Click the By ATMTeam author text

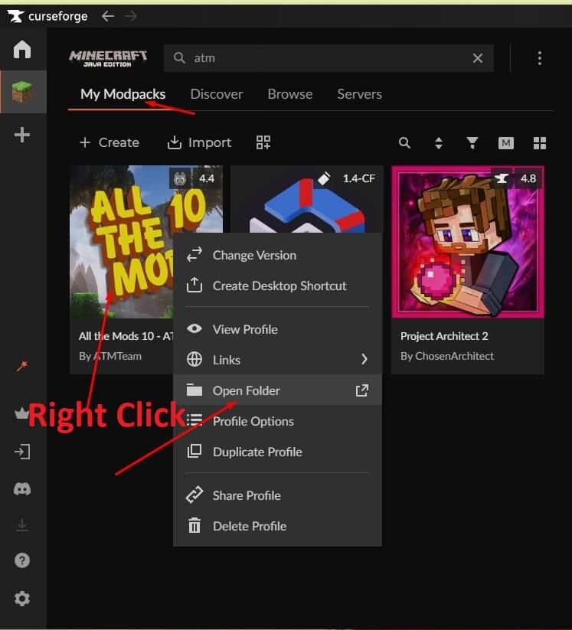[x=110, y=356]
